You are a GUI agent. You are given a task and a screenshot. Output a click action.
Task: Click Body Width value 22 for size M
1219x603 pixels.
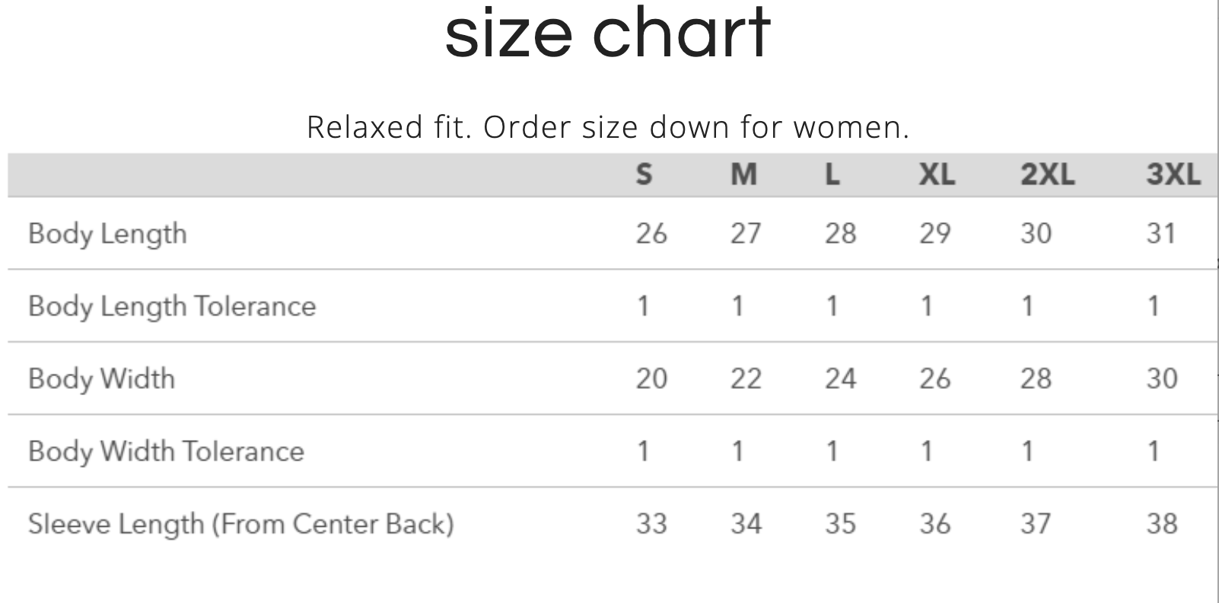(x=746, y=378)
